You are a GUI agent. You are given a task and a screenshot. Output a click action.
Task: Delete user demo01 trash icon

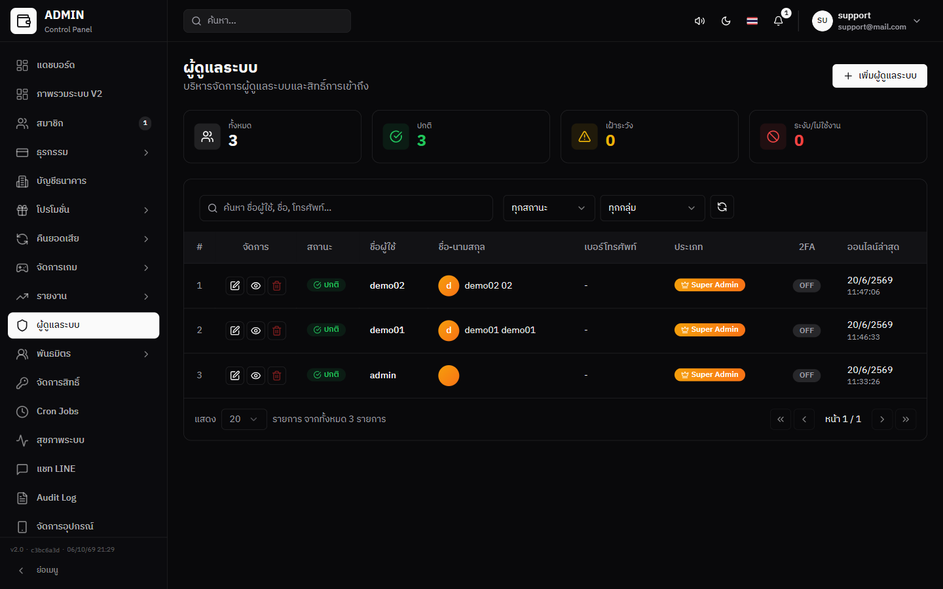point(276,330)
